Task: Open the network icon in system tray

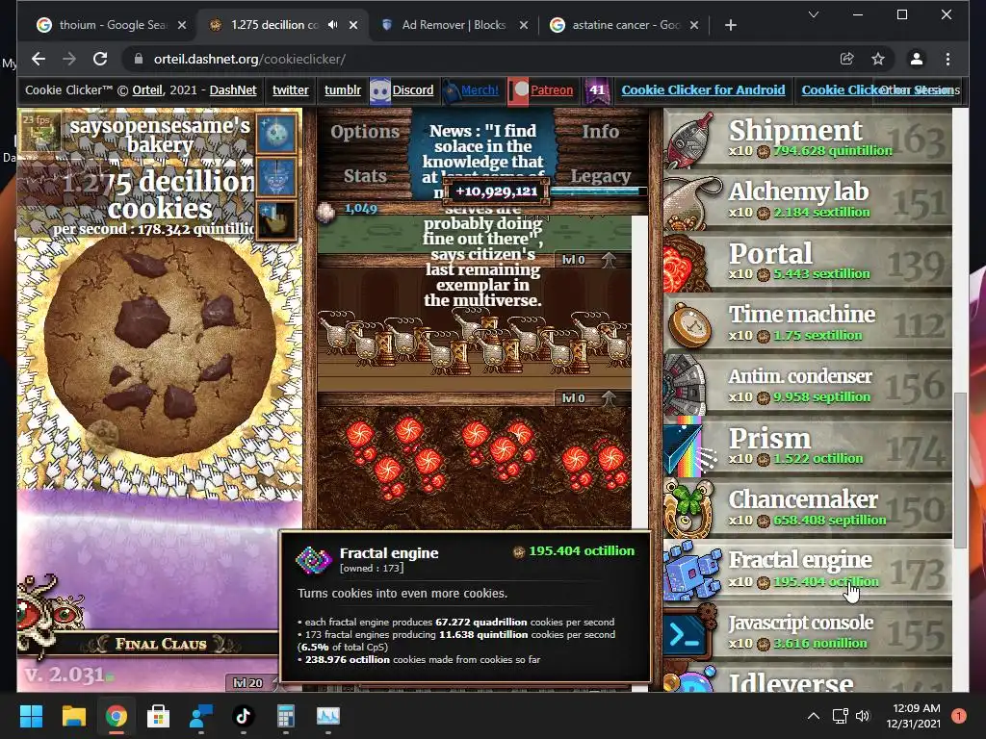Action: (x=840, y=716)
